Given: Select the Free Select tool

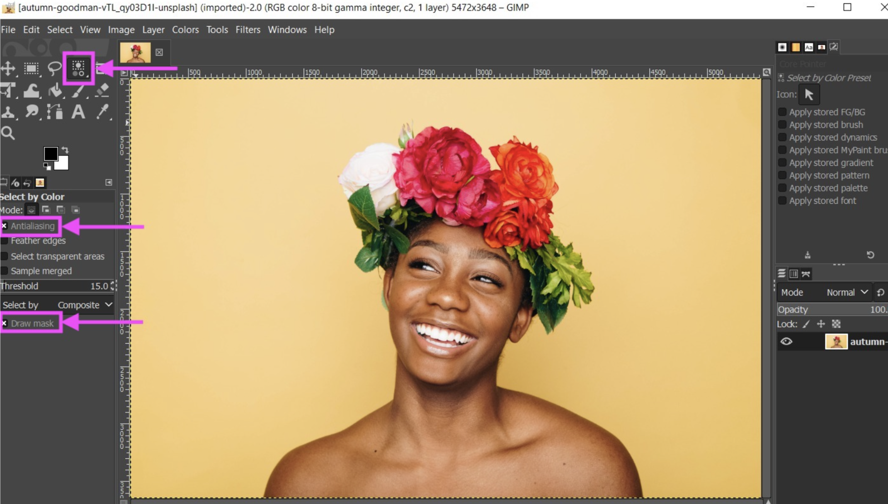Looking at the screenshot, I should [x=54, y=68].
